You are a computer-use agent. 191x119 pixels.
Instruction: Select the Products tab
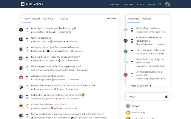(146, 19)
